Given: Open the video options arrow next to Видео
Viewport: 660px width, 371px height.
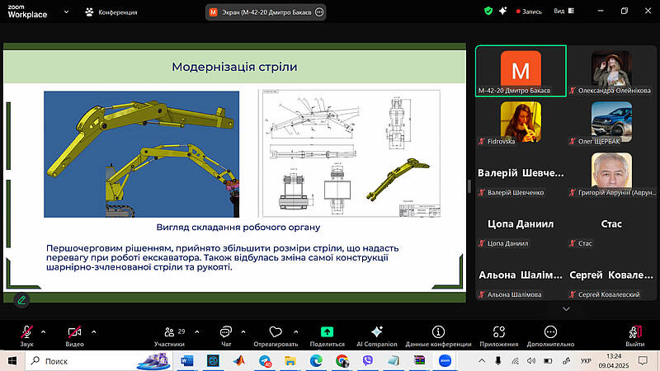Looking at the screenshot, I should [93, 332].
